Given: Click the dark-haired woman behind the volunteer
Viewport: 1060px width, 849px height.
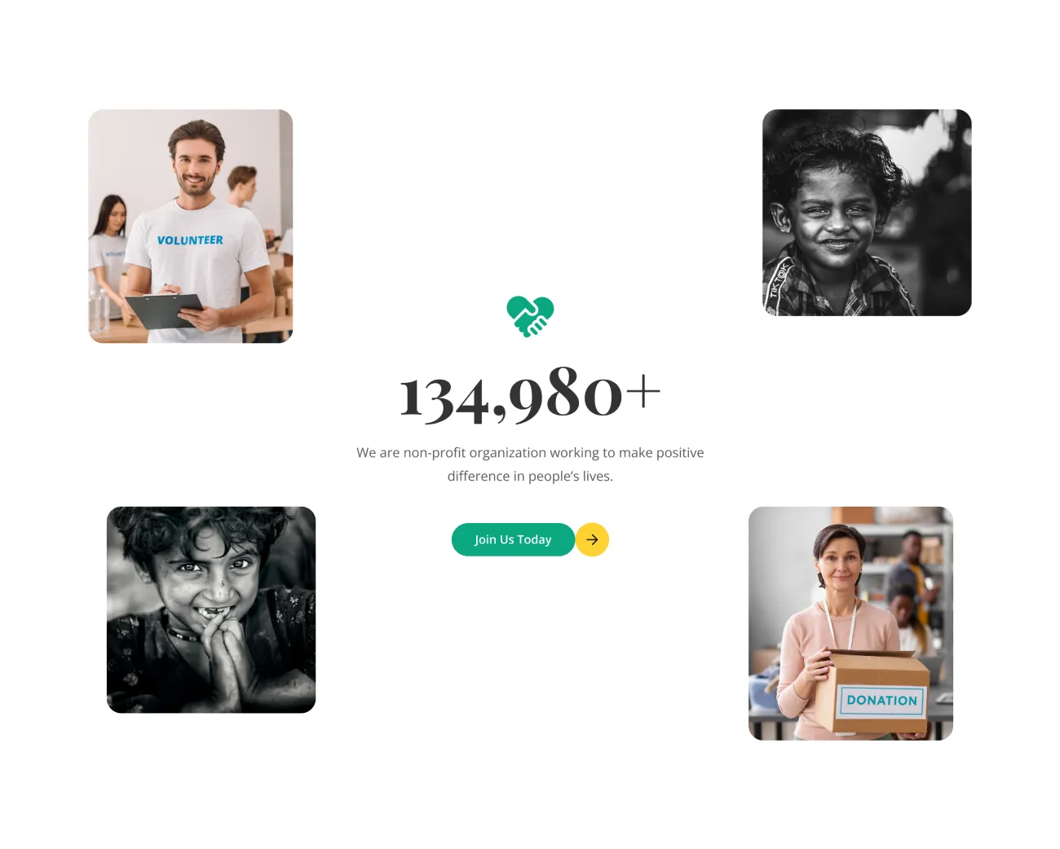Looking at the screenshot, I should click(x=109, y=244).
